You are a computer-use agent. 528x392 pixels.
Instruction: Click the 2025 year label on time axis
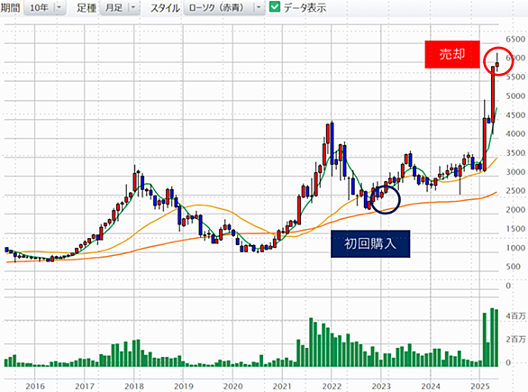tap(480, 386)
